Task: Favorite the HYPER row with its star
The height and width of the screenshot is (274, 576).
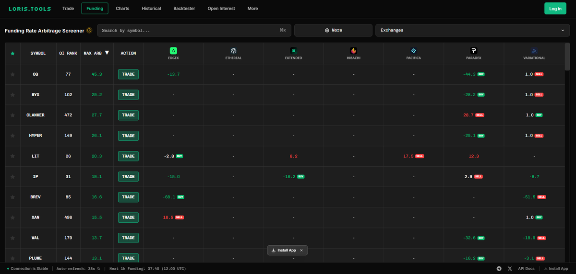Action: 12,136
